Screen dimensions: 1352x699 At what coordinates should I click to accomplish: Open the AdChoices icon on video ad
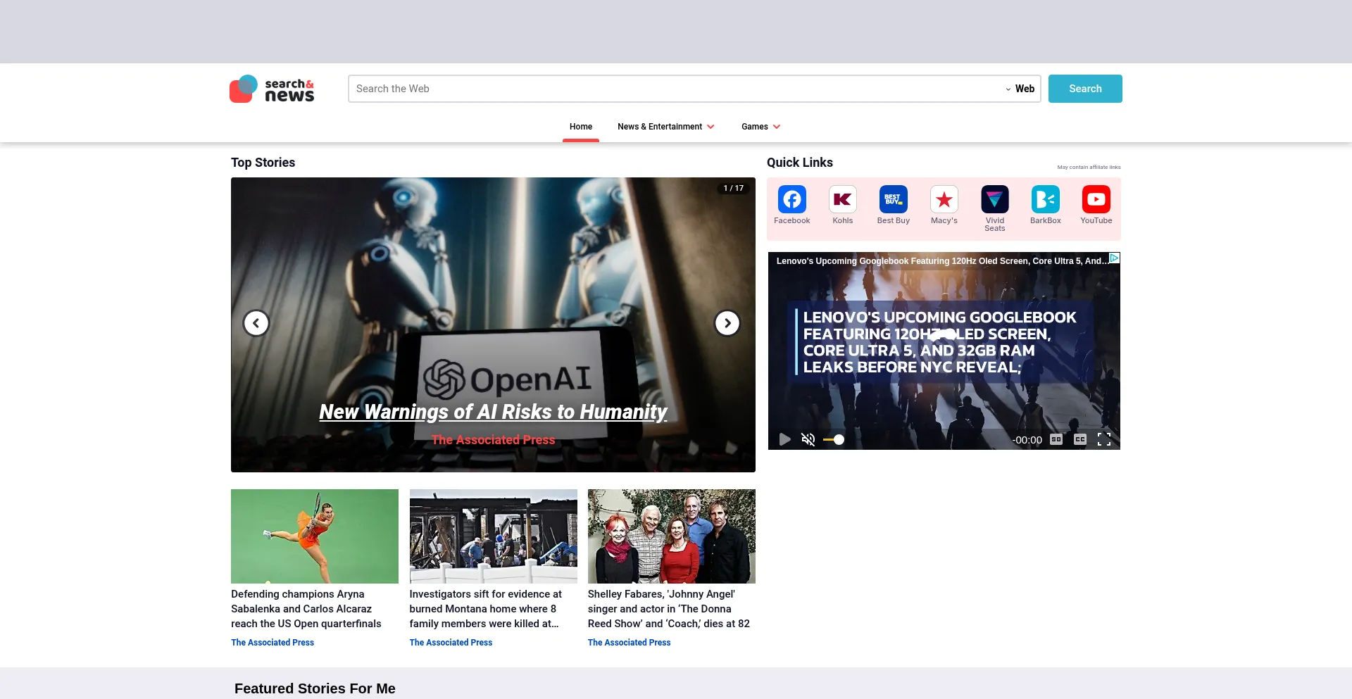1114,258
